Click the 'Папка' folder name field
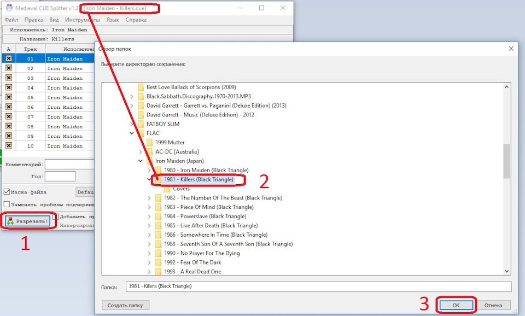525x316 pixels. (x=318, y=286)
